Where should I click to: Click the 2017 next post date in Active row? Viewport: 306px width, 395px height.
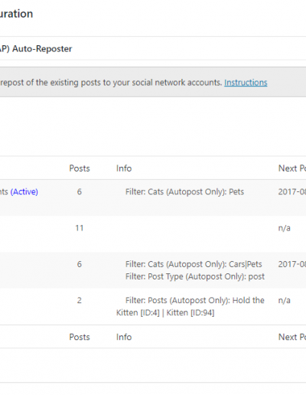coord(292,191)
